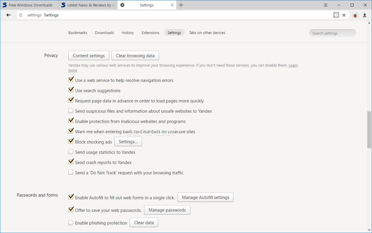Screen dimensions: 372x233
Task: Enable Send usage statistics to Yandex
Action: pos(71,152)
